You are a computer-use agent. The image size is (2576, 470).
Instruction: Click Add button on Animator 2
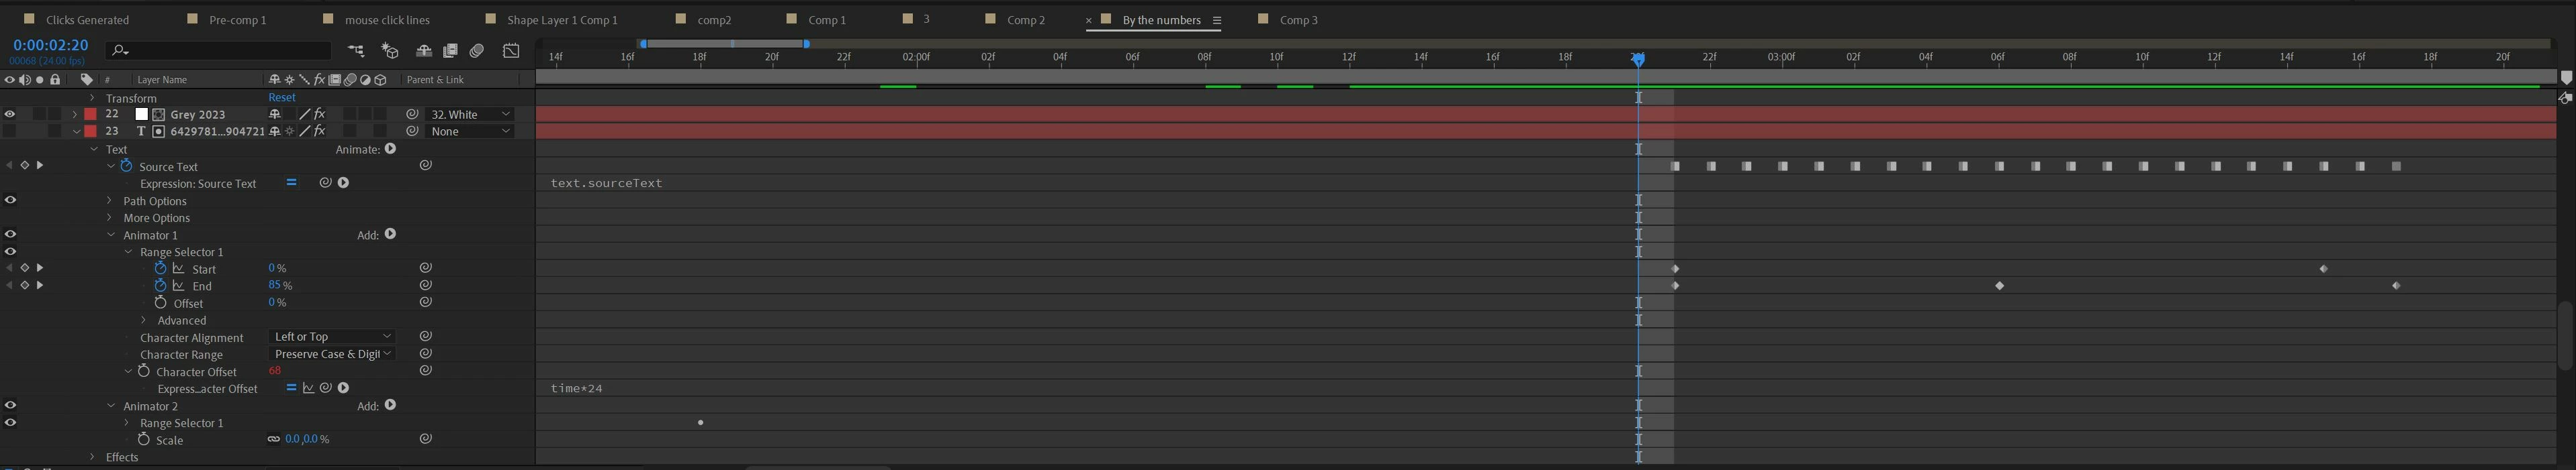click(x=391, y=405)
